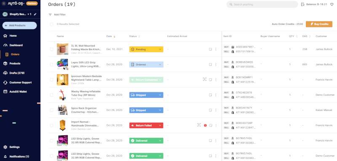Open Dashboard from the sidebar
The width and height of the screenshot is (337, 161).
16,46
